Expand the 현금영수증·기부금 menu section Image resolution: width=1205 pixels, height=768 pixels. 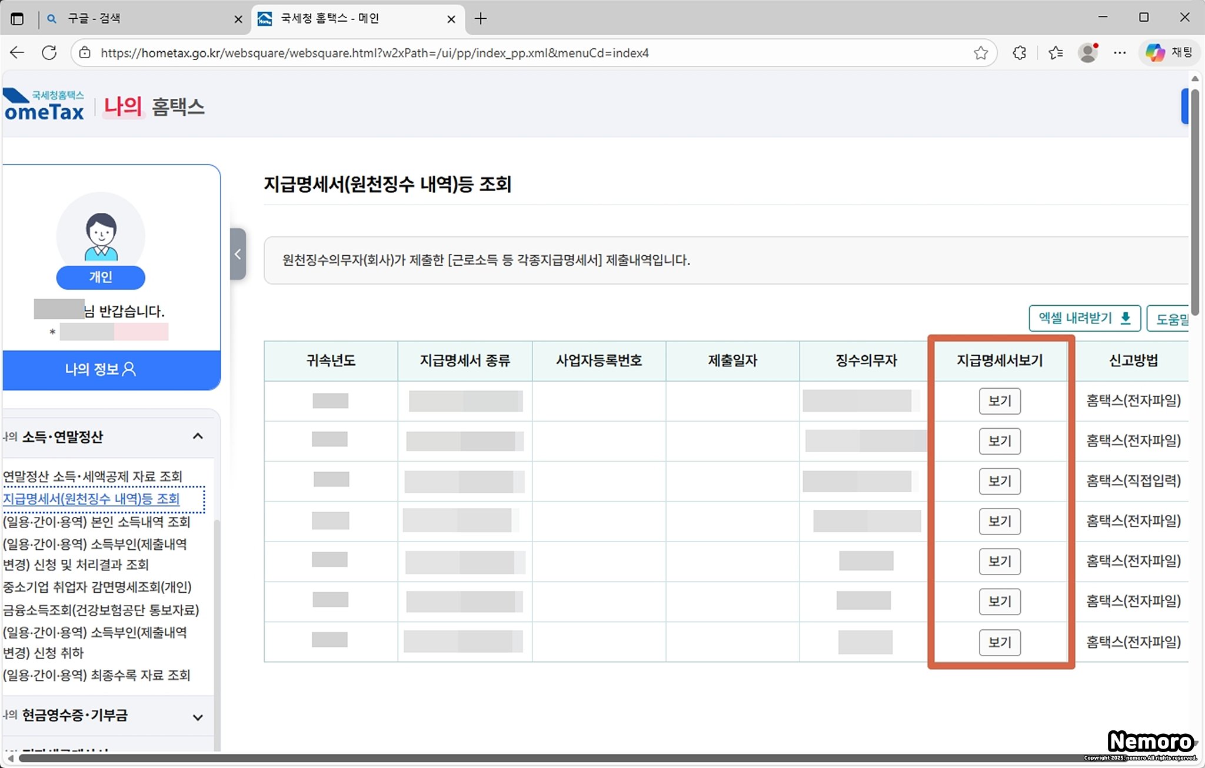pos(198,717)
